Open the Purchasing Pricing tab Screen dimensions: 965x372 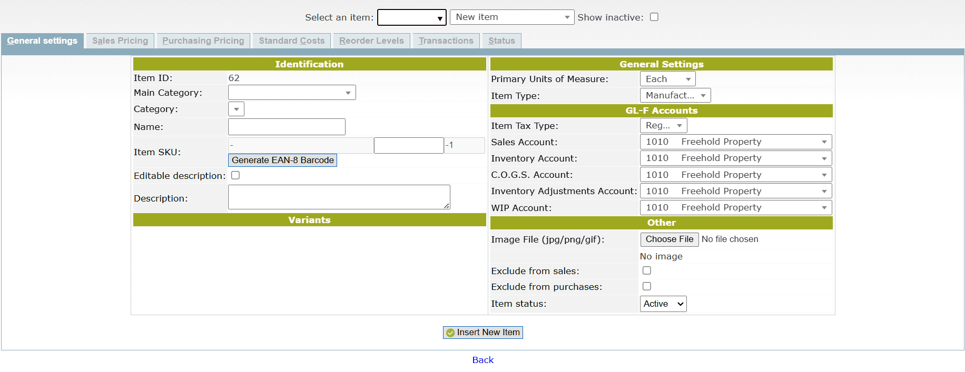pyautogui.click(x=203, y=41)
